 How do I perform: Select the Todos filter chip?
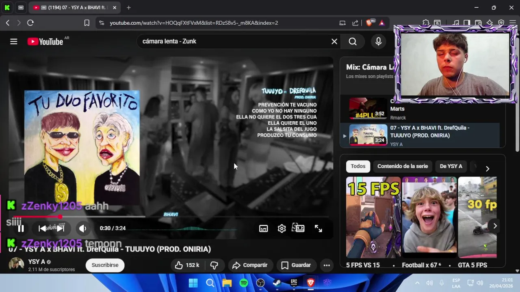(358, 166)
